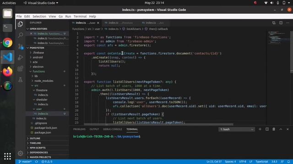Collapse the PSMSYSTEM folder section

tap(37, 48)
